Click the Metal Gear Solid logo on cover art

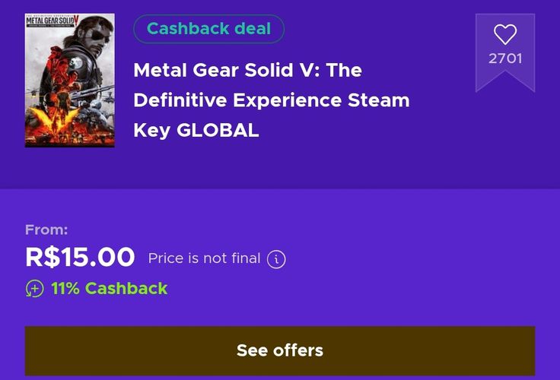[52, 21]
